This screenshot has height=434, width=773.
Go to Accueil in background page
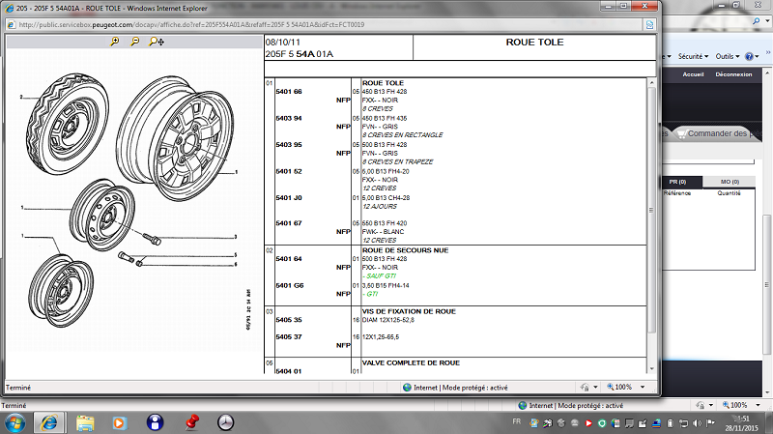coord(693,74)
